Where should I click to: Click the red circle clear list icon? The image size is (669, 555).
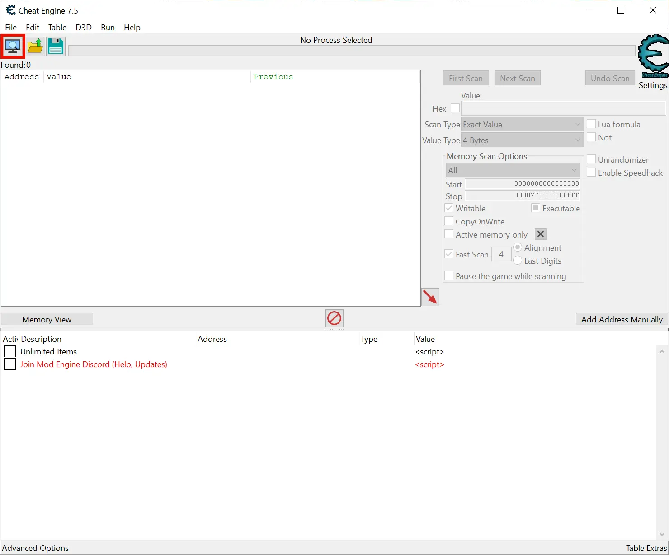click(334, 318)
